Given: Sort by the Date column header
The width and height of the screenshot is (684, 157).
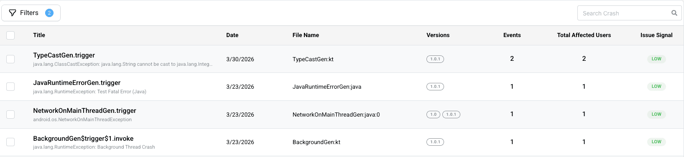Looking at the screenshot, I should 232,35.
